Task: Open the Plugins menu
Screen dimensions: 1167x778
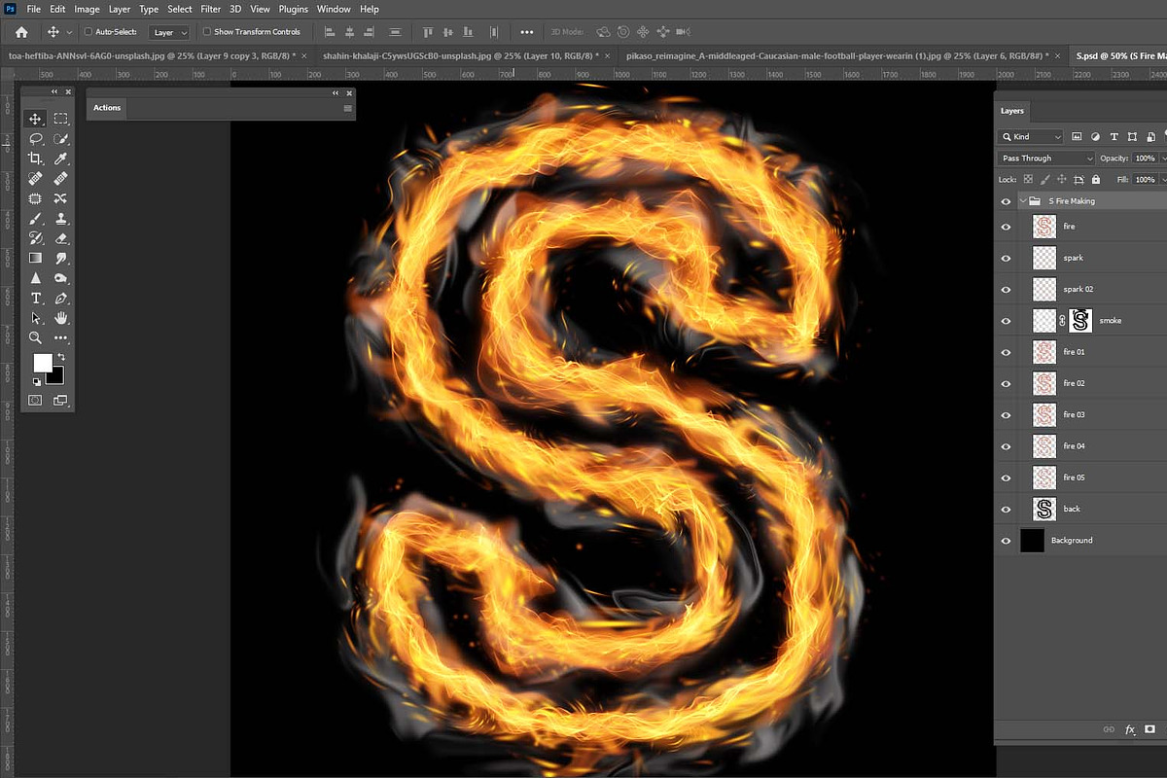Action: point(293,9)
